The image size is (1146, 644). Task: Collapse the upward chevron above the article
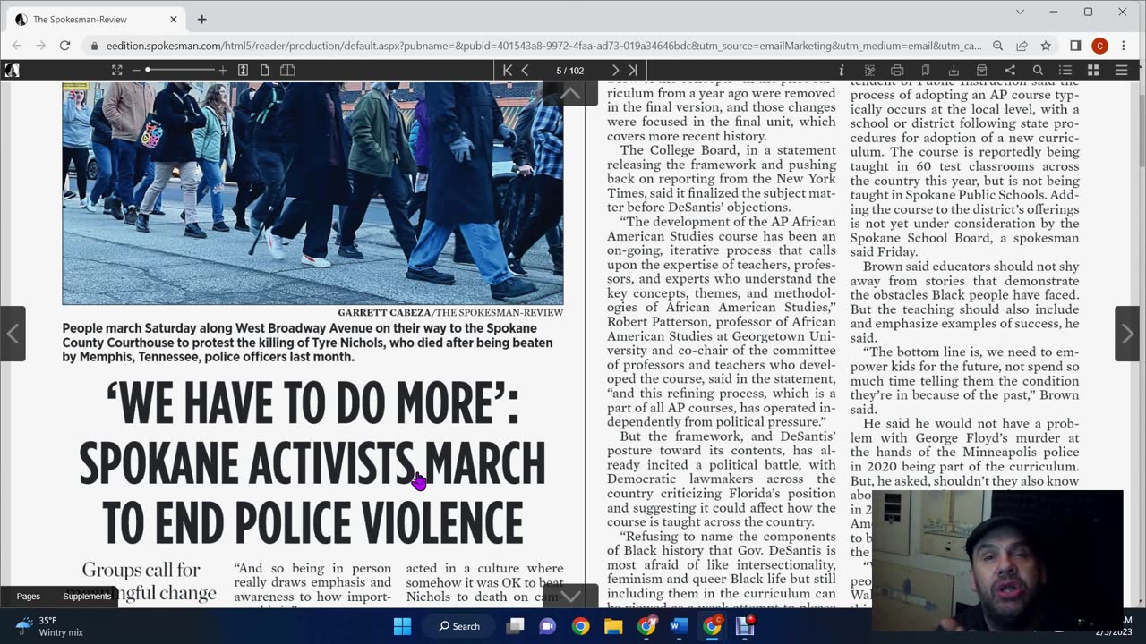coord(570,93)
